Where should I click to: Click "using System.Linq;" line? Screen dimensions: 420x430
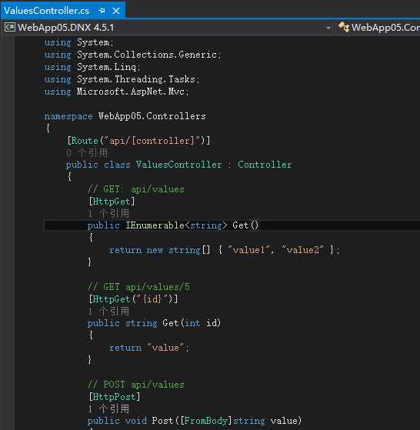92,67
